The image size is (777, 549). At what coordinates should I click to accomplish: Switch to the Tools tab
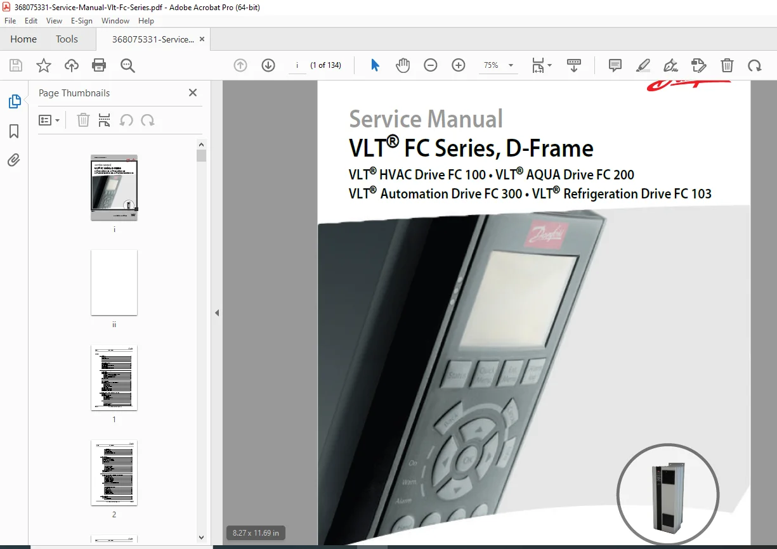coord(67,39)
